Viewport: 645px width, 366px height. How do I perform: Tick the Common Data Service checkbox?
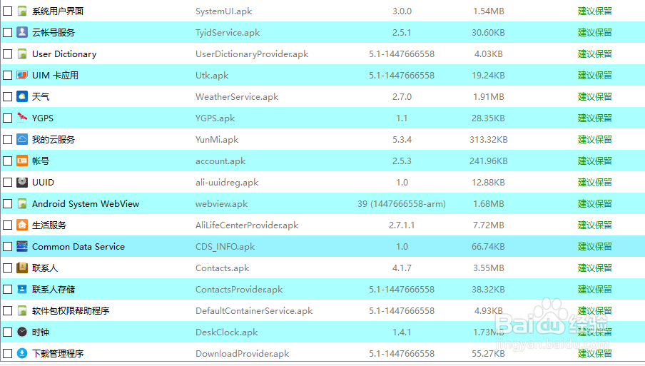(x=7, y=246)
